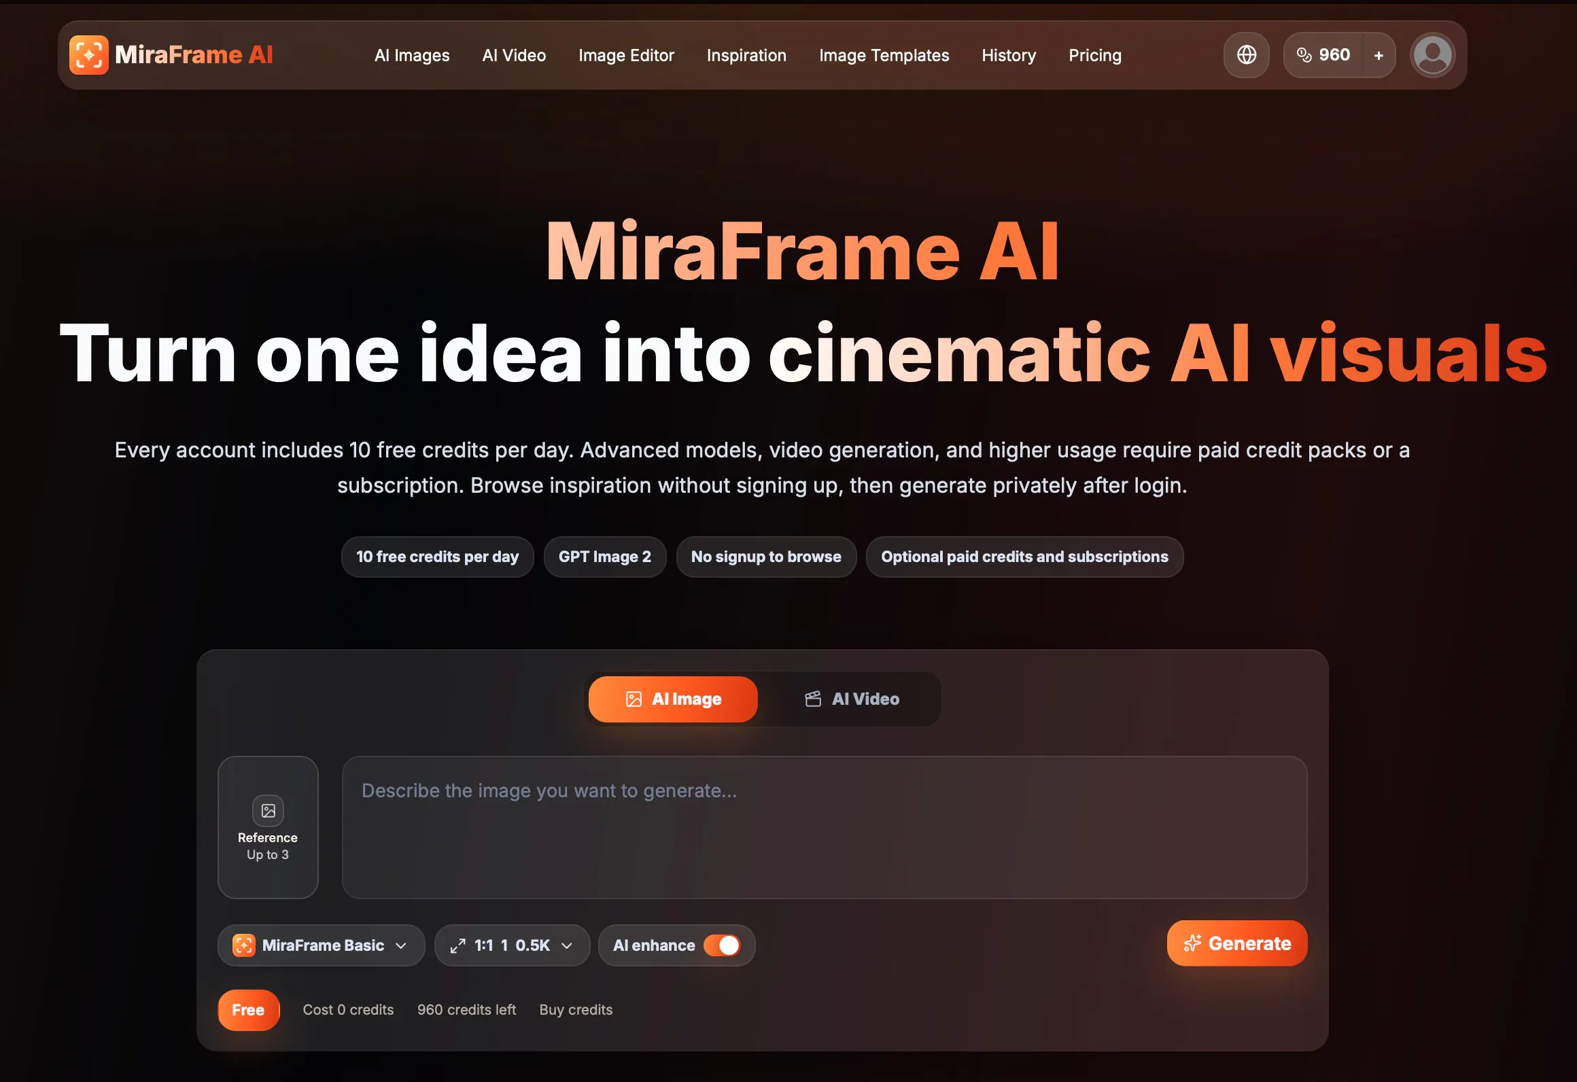Image resolution: width=1577 pixels, height=1082 pixels.
Task: Open the language globe selector
Action: [x=1246, y=55]
